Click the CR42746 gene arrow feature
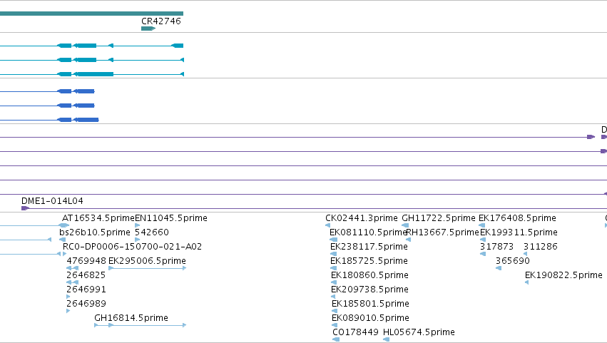Image resolution: width=607 pixels, height=343 pixels. [148, 29]
